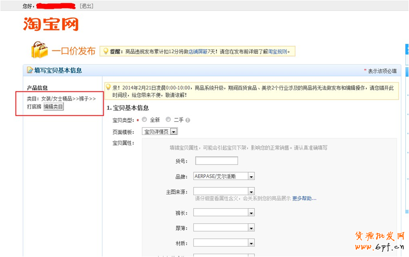Viewport: 409px width, 257px height.
Task: Select the 二手 radio button
Action: (168, 120)
